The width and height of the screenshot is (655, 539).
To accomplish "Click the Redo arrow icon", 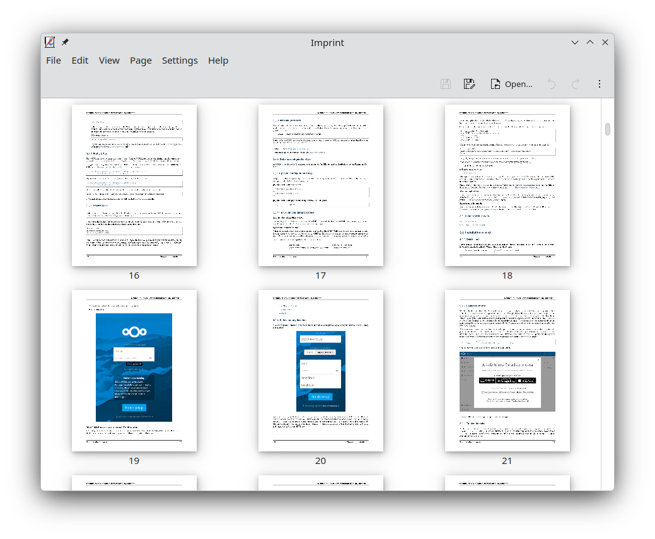I will [575, 84].
